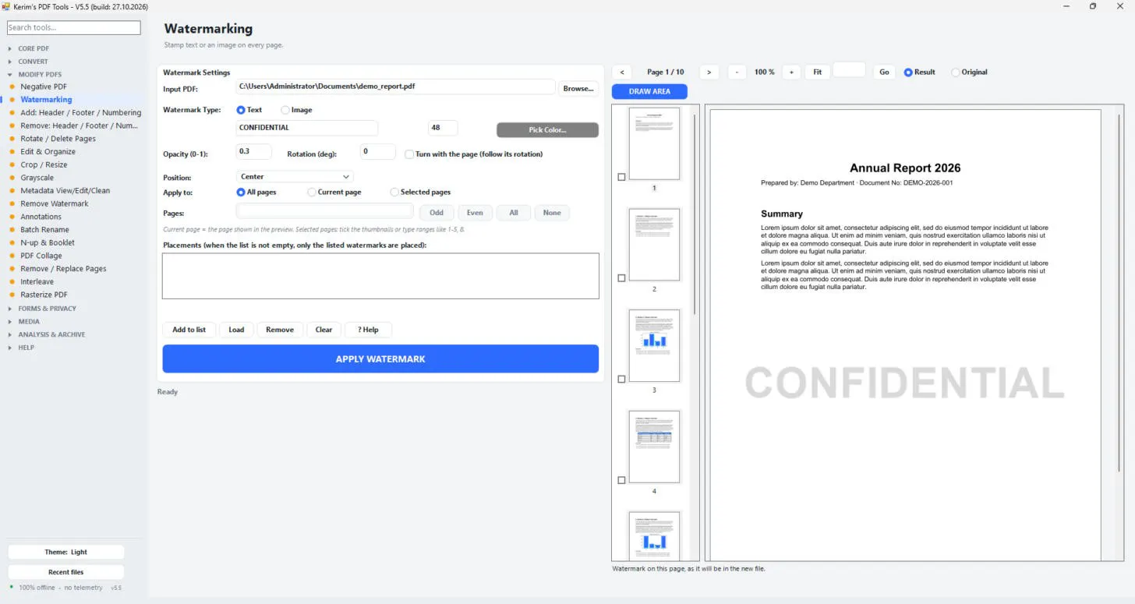1135x604 pixels.
Task: Open the Pick Color chooser
Action: [547, 129]
